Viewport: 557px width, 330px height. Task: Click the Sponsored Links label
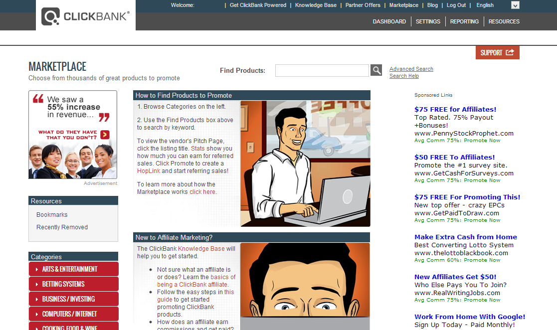[x=433, y=95]
